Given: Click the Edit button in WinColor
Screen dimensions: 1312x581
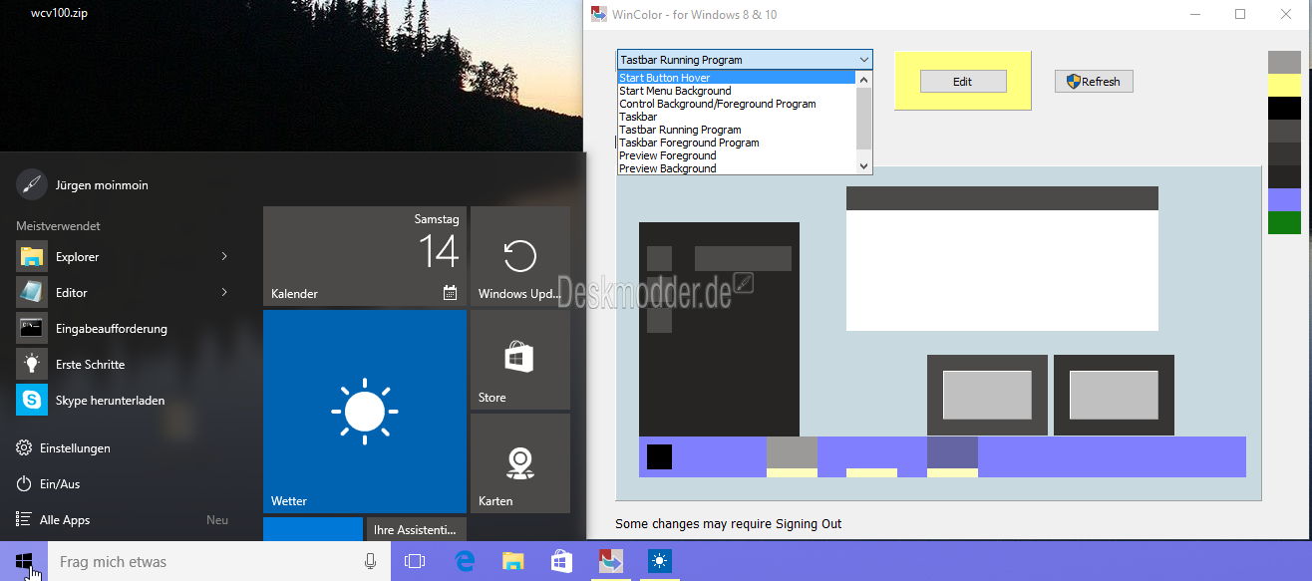Looking at the screenshot, I should [x=963, y=82].
